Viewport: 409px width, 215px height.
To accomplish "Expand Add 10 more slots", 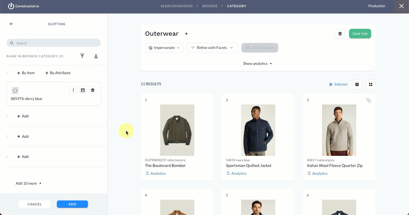I will click(x=28, y=183).
